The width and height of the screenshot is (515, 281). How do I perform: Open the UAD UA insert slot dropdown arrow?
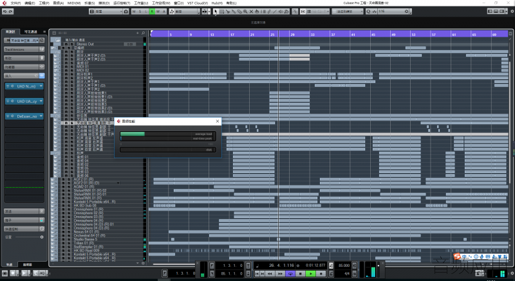click(x=41, y=102)
